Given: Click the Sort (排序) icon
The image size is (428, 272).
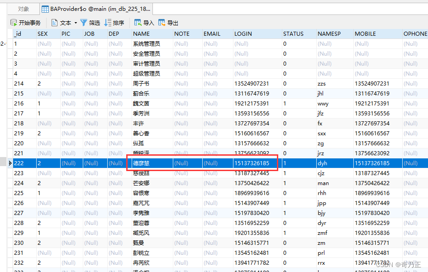Looking at the screenshot, I should coord(108,23).
